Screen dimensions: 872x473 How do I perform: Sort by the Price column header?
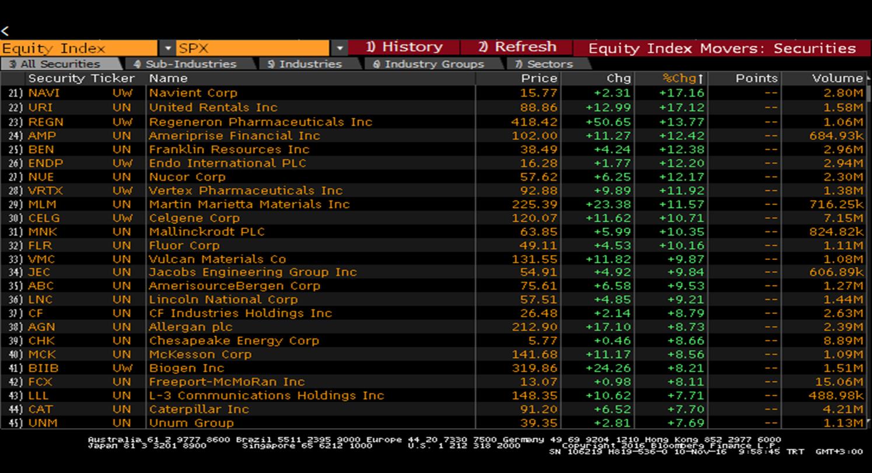click(540, 79)
